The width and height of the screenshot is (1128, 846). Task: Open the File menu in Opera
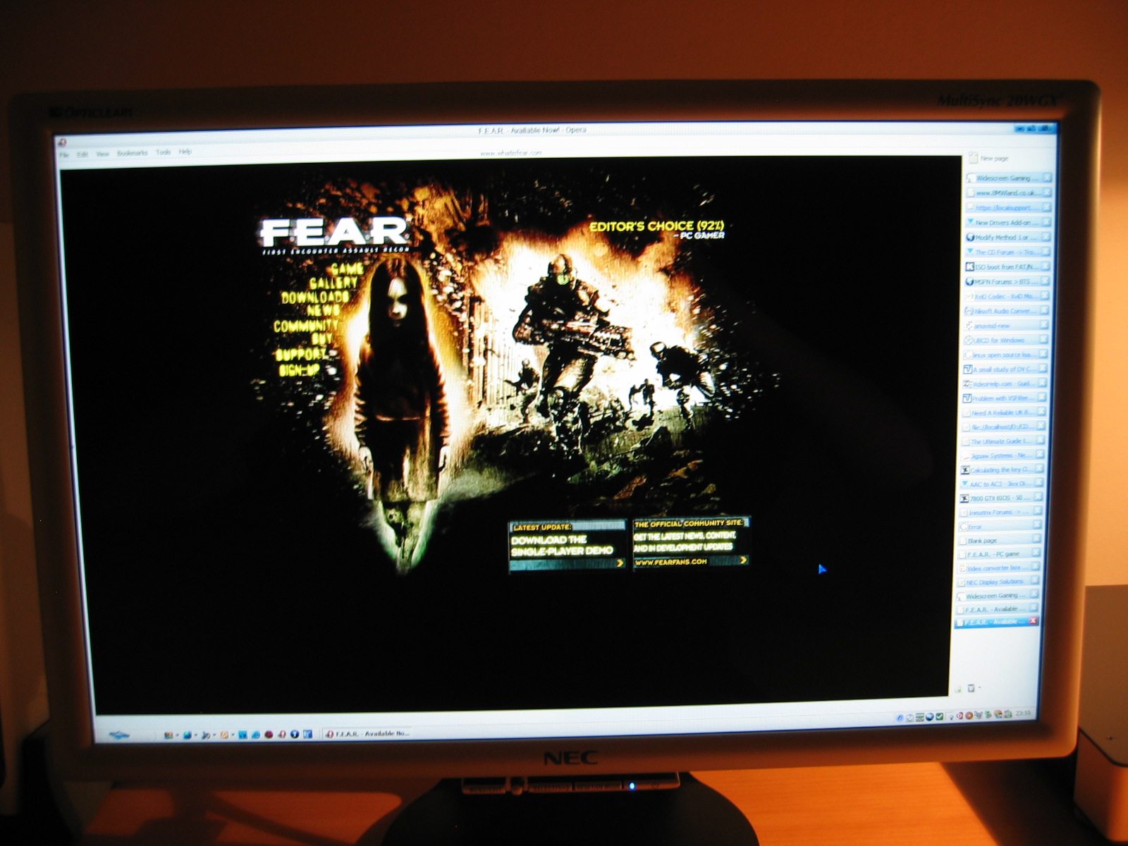(x=64, y=154)
